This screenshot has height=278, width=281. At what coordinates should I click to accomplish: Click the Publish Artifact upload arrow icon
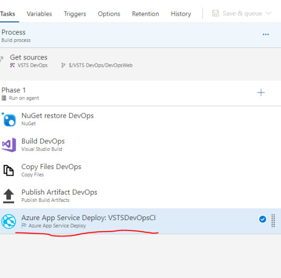click(x=8, y=196)
